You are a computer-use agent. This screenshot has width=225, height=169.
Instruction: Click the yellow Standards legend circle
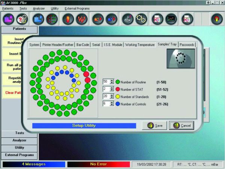[x=118, y=97]
